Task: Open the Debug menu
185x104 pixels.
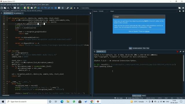Action: pyautogui.click(x=22, y=5)
